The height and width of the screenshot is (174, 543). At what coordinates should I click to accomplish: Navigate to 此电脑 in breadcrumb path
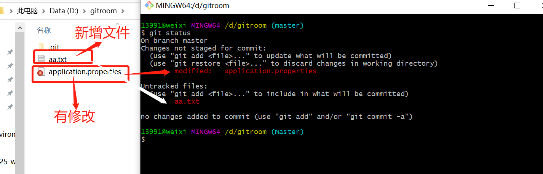click(27, 11)
